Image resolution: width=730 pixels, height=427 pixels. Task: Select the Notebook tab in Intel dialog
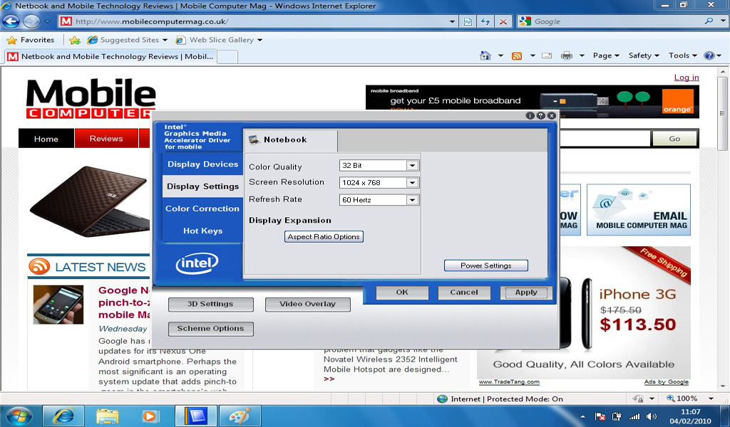pos(291,140)
